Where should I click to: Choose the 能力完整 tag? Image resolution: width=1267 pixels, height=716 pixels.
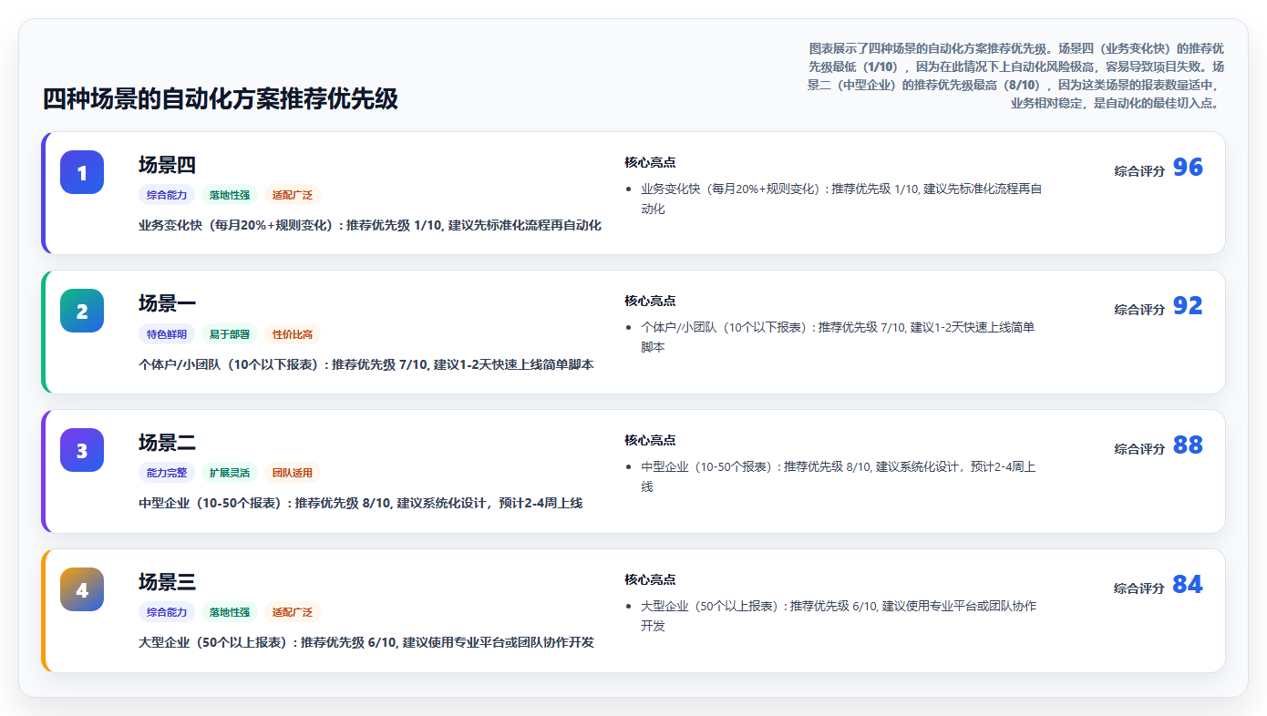pyautogui.click(x=167, y=473)
